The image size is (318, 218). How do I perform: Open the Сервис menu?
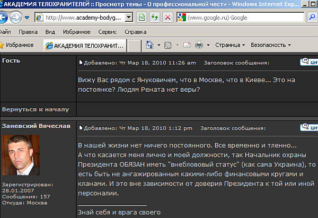point(107,32)
